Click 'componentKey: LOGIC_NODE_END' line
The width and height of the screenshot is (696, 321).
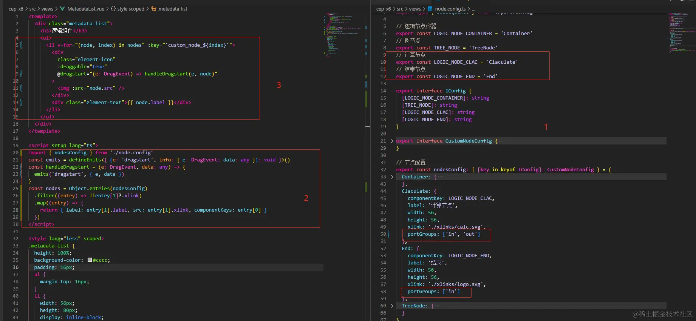tap(450, 256)
